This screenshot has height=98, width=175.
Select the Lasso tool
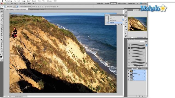2,16
